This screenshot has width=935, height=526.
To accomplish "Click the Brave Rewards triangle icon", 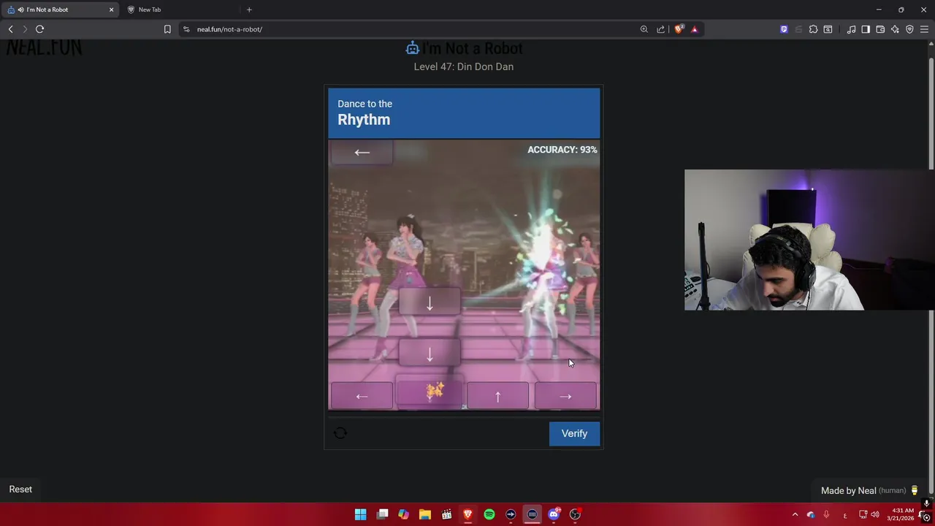I will tap(694, 29).
